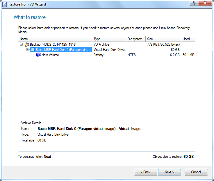
Task: Click the 6.2 GB size cell
Action: point(175,55)
